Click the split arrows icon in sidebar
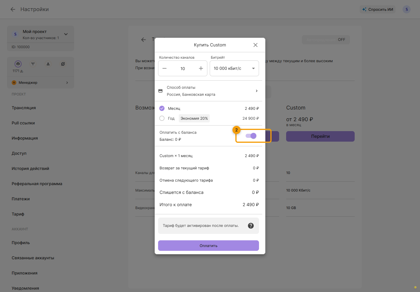 33,64
